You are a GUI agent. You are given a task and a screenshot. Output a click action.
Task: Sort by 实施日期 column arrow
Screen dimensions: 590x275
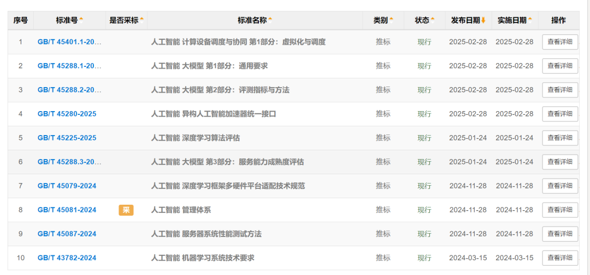coord(530,21)
